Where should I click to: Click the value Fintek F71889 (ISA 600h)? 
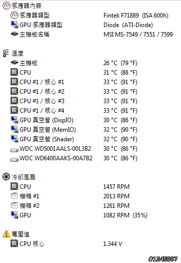point(136,16)
